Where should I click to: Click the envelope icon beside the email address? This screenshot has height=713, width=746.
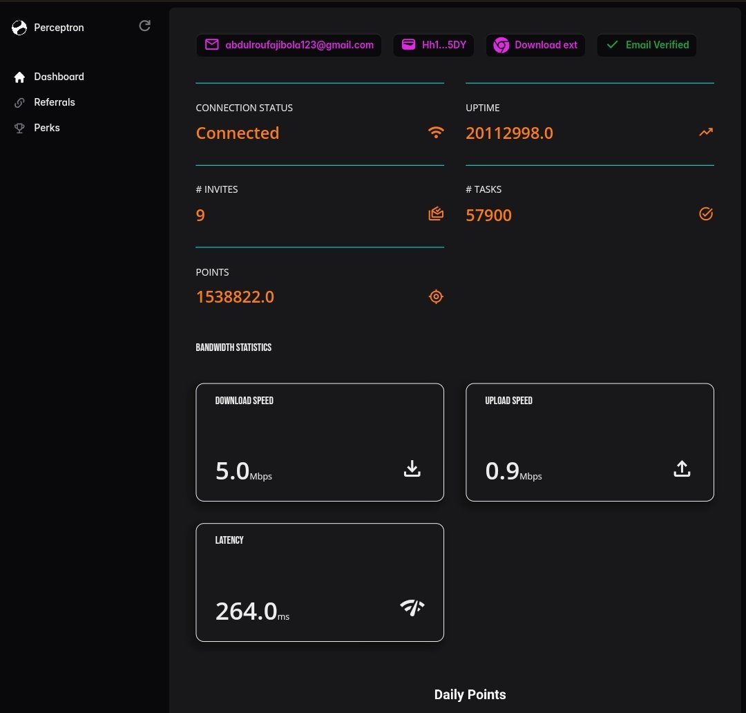(211, 45)
